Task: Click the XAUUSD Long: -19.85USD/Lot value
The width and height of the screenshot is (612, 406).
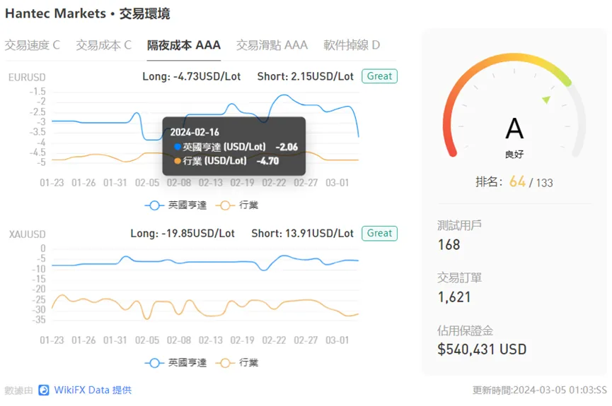Action: pos(183,234)
